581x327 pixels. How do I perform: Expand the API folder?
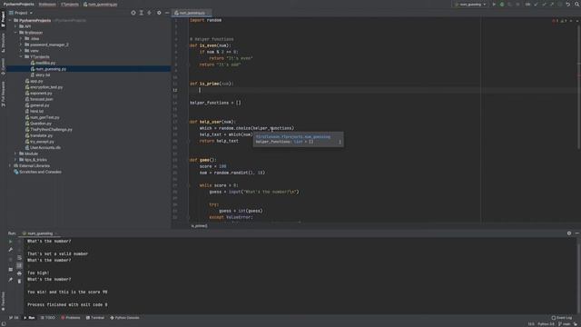[x=15, y=26]
